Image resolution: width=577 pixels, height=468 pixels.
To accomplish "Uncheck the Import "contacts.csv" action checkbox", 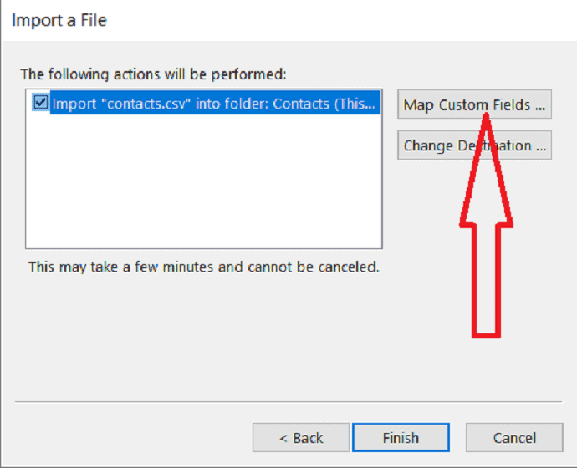I will click(x=40, y=102).
